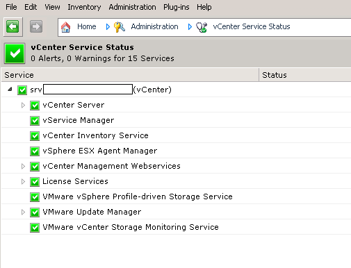Viewport: 351px width, 268px height.
Task: Go to Administration breadcrumb link
Action: 154,26
